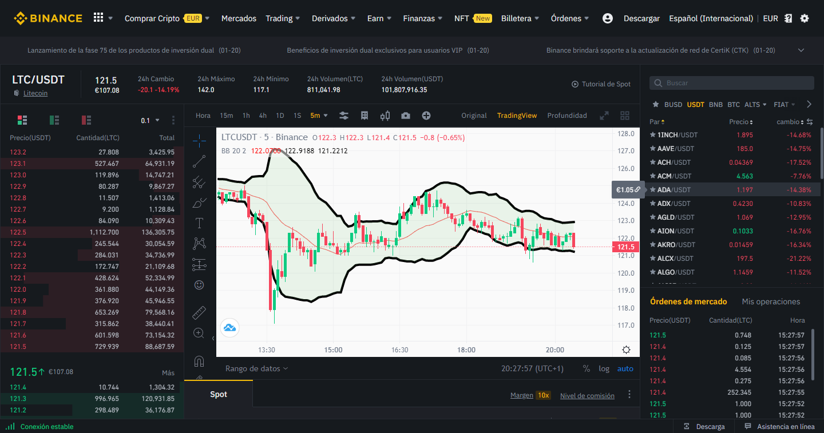Take a chart snapshot with the camera

406,116
